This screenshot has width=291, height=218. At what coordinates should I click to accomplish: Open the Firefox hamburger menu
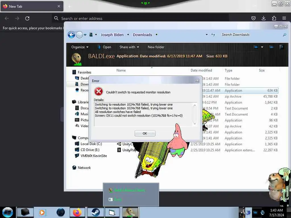(284, 18)
